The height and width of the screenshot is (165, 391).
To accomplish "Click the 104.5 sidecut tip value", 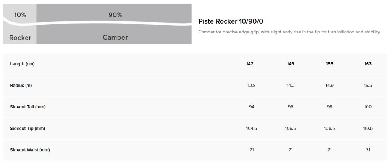I will point(252,129).
